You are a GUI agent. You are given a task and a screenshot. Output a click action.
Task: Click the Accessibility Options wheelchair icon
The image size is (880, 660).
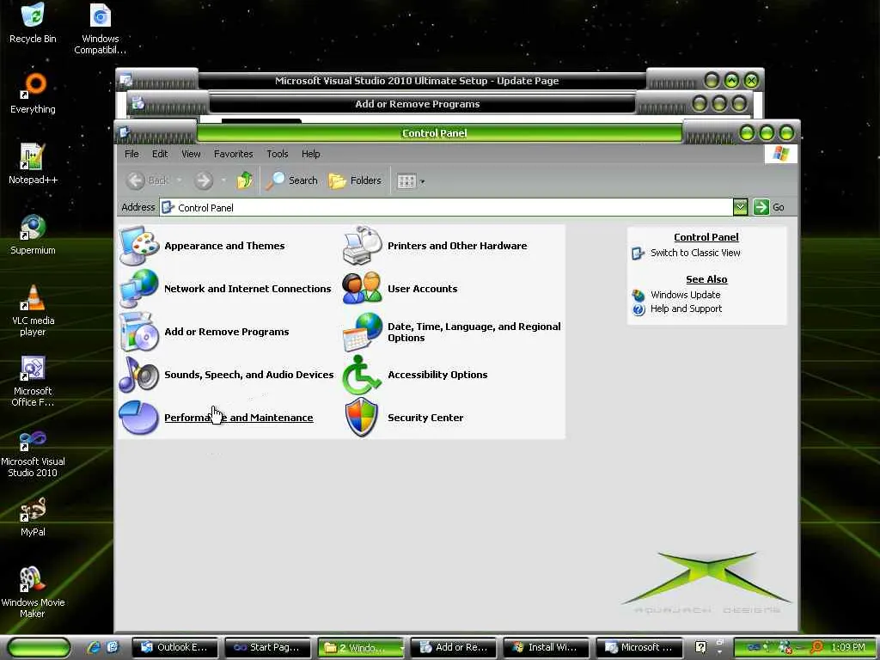pyautogui.click(x=362, y=375)
